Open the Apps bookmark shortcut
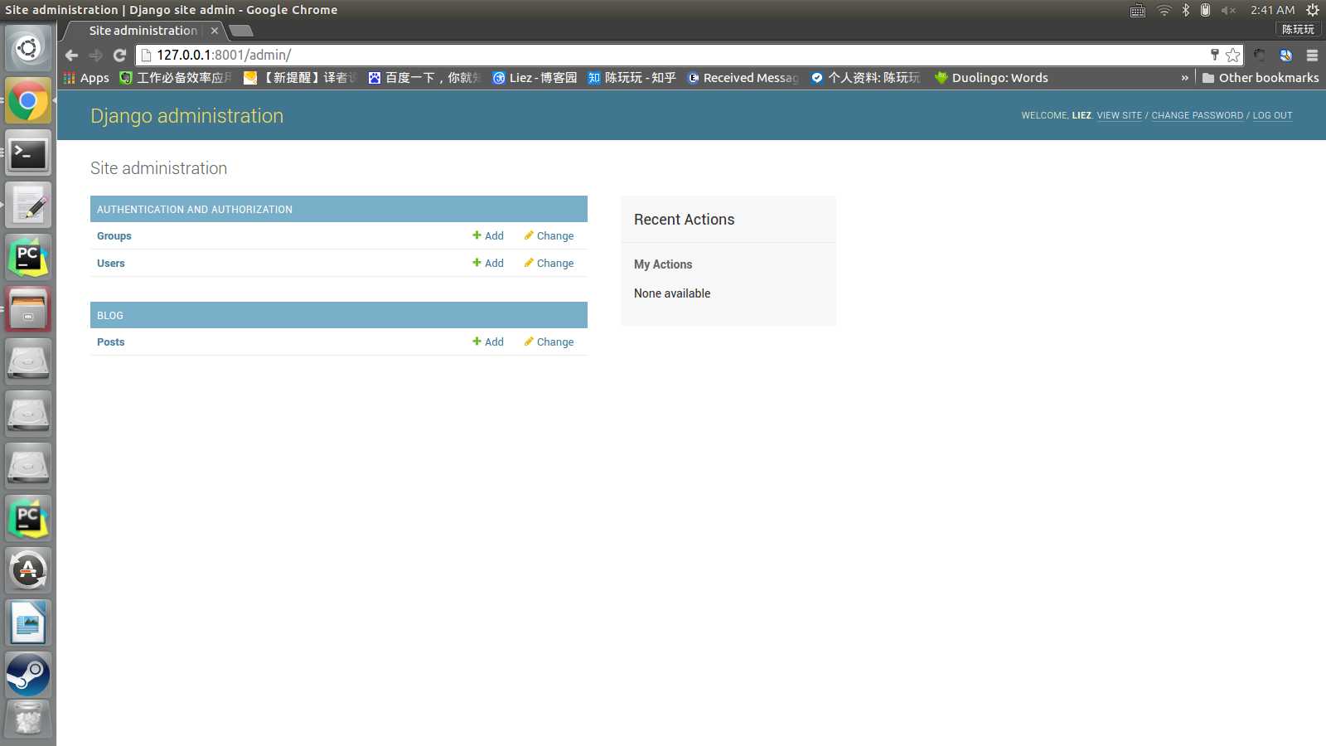Screen dimensions: 1326x746 86,78
